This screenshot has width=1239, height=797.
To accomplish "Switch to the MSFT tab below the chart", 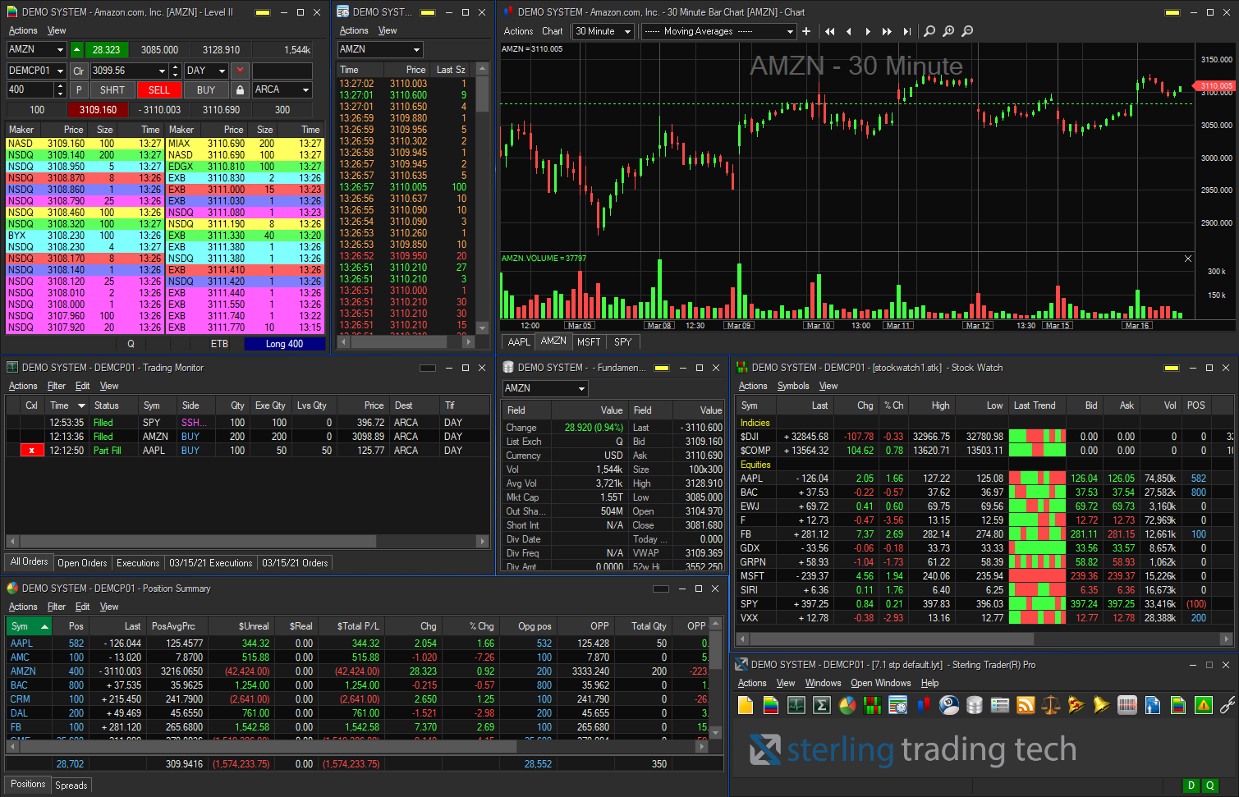I will pos(588,341).
